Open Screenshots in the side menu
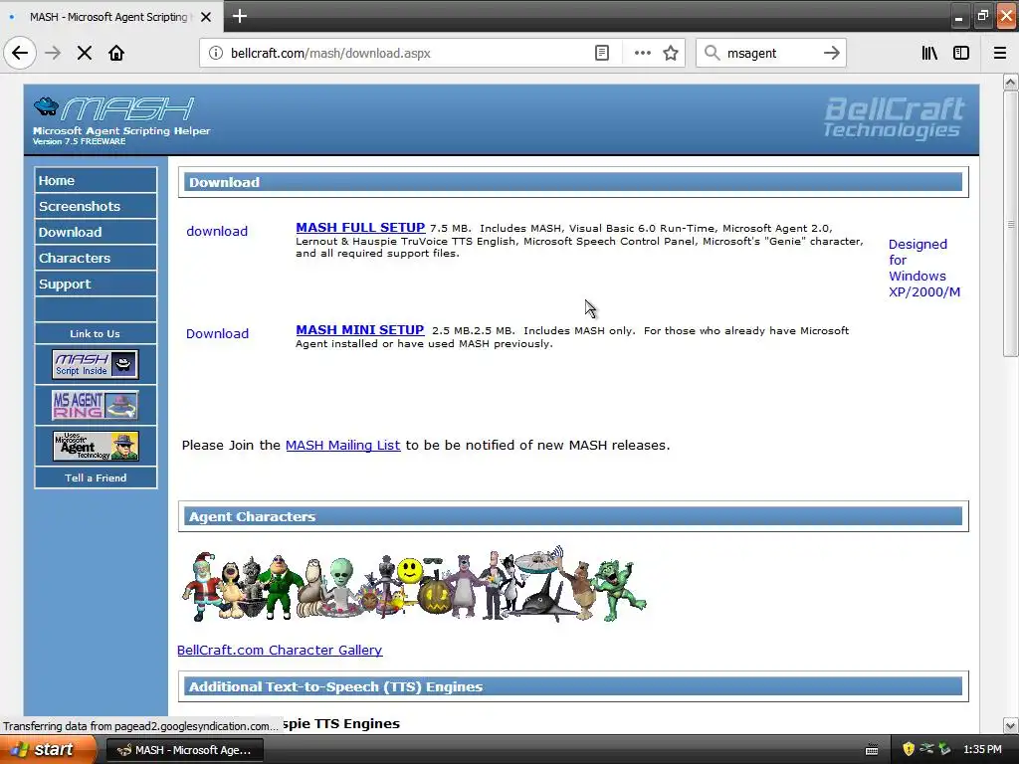The width and height of the screenshot is (1019, 764). click(x=96, y=206)
